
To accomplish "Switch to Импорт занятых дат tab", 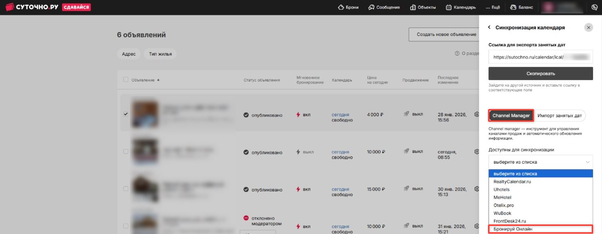I will 559,115.
